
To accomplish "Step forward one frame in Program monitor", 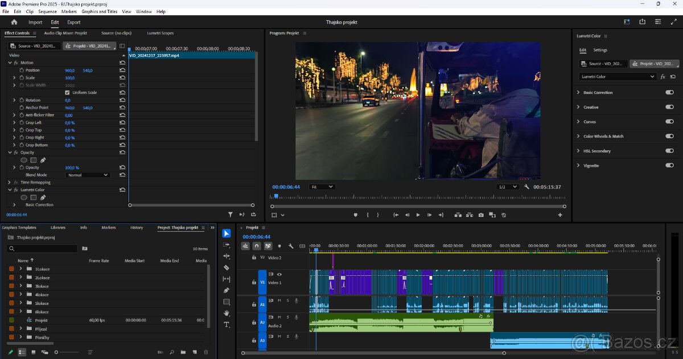I will (x=429, y=215).
